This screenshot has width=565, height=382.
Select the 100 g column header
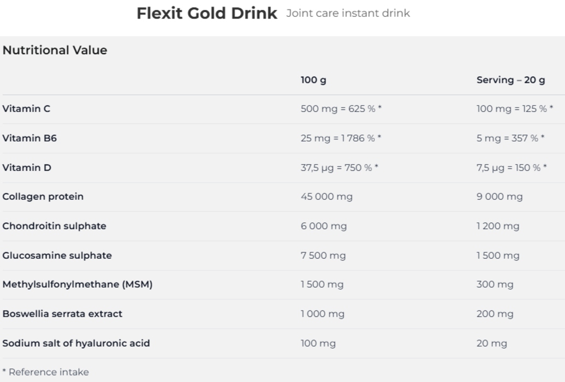pyautogui.click(x=313, y=80)
